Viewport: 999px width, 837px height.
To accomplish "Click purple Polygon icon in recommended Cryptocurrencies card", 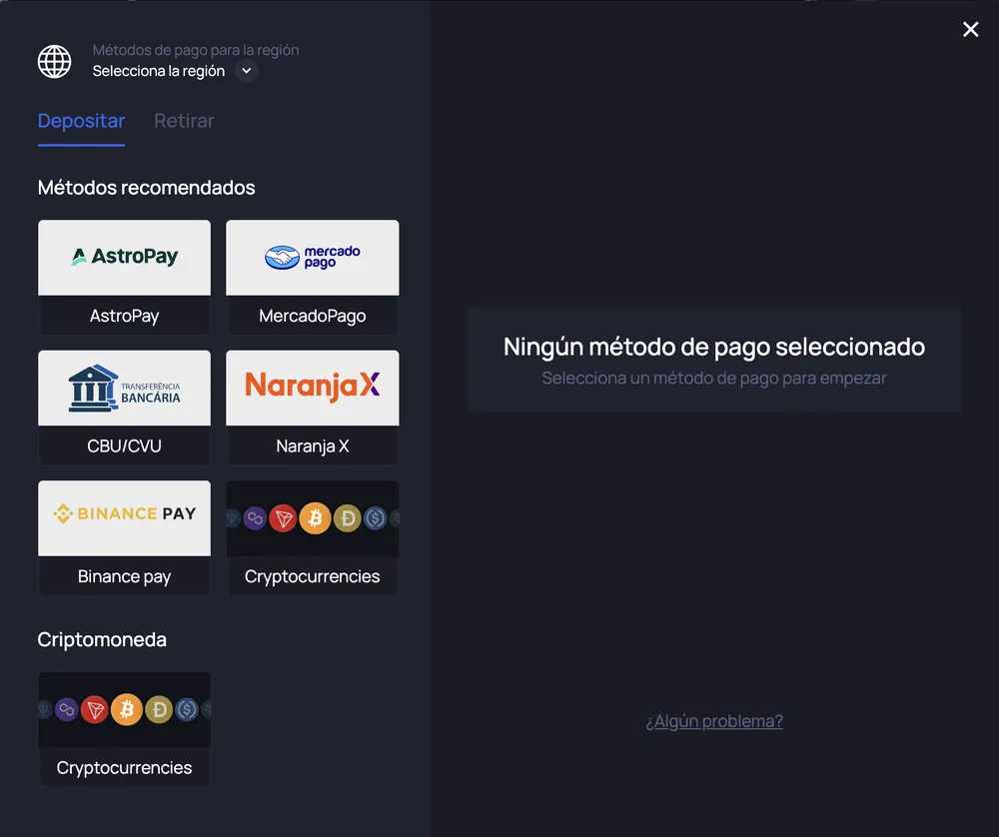I will click(x=255, y=518).
